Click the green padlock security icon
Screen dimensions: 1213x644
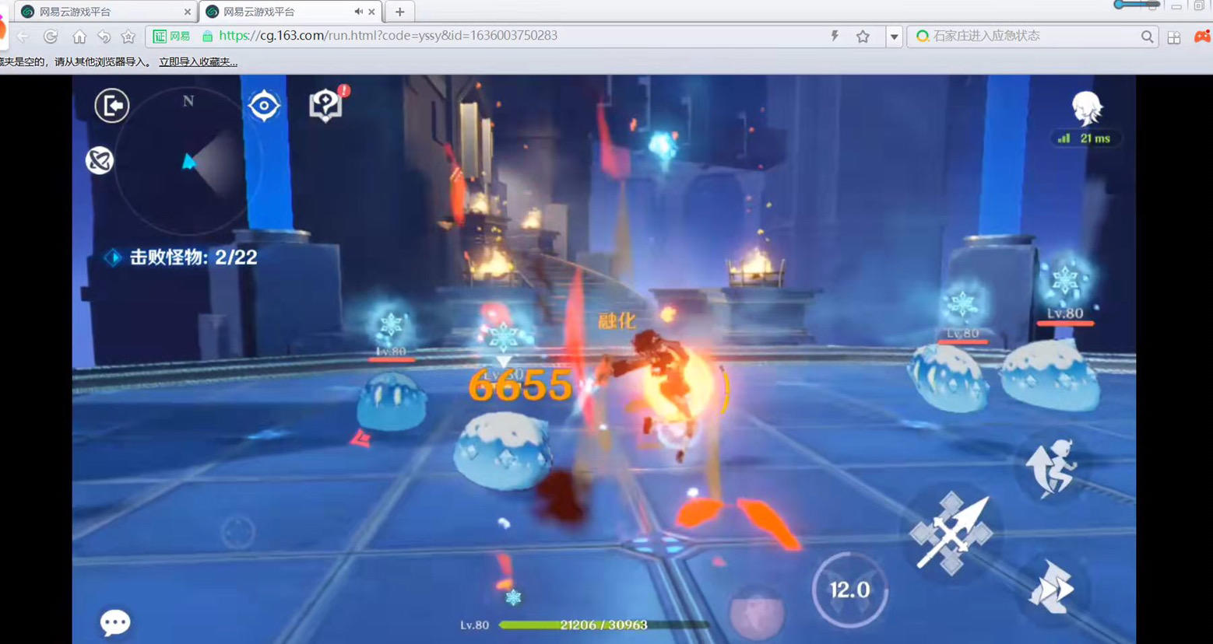click(207, 36)
